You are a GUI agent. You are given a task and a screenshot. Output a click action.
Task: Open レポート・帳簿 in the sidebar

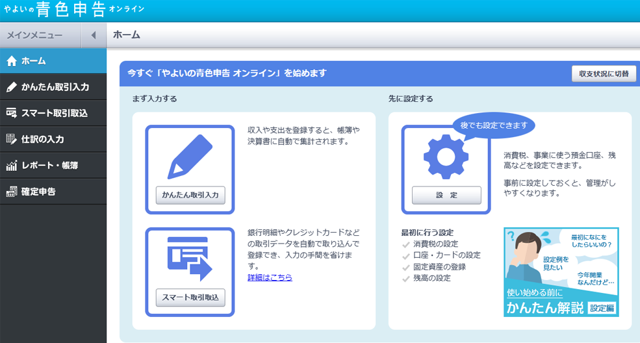coord(53,165)
